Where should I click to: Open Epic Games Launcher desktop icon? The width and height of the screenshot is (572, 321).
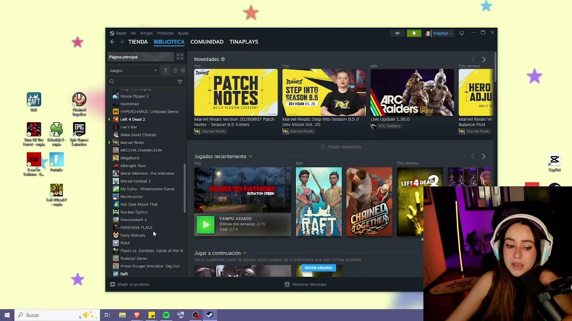(79, 135)
